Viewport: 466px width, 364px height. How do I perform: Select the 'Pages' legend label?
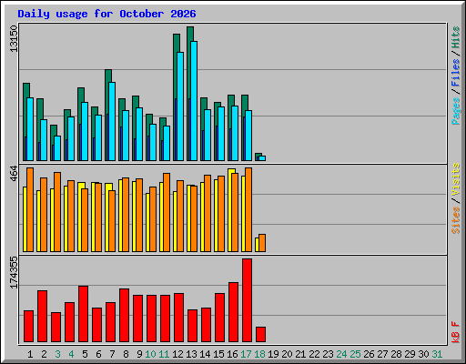(x=456, y=111)
